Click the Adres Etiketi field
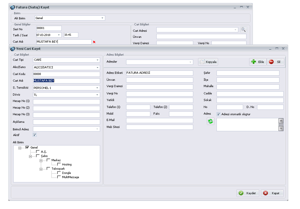This screenshot has height=209, width=300. pos(160,73)
